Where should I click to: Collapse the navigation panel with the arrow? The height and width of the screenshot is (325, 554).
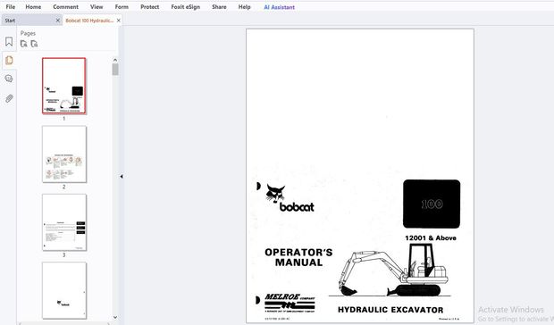coord(122,176)
